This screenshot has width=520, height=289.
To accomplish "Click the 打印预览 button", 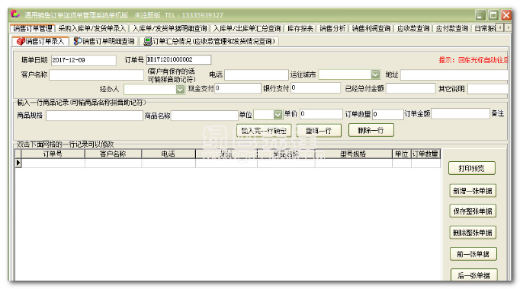I will pos(472,168).
